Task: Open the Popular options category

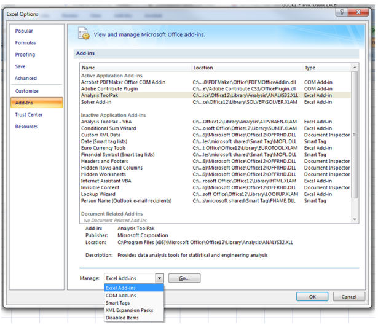Action: coord(24,31)
